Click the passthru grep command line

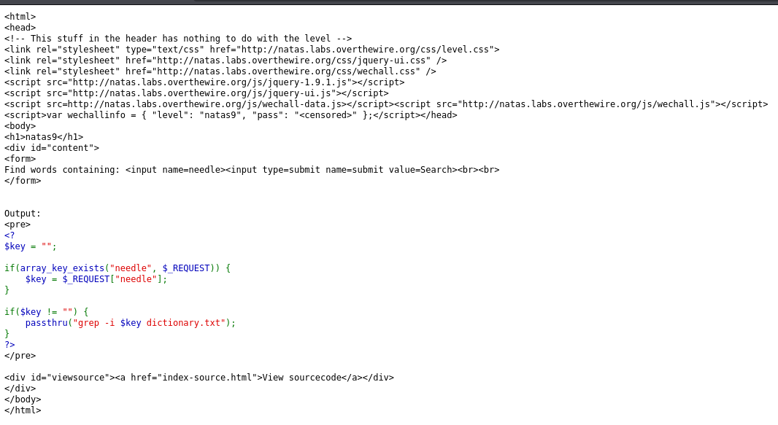coord(131,323)
